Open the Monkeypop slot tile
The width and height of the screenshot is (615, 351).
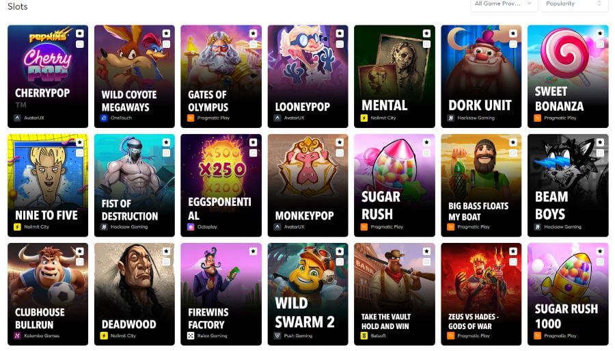tap(308, 185)
